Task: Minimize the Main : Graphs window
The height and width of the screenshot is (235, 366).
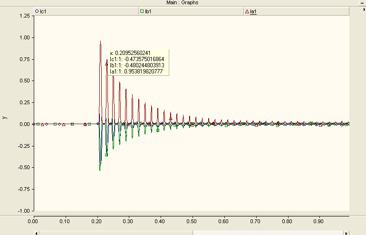Action: click(362, 3)
